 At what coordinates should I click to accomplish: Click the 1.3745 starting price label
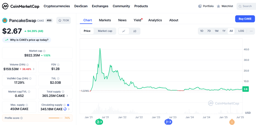point(85,91)
